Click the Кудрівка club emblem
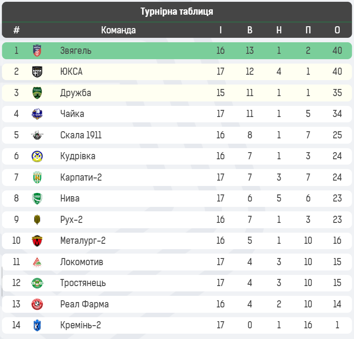Viewport: 354px width, 339px height. pos(37,156)
